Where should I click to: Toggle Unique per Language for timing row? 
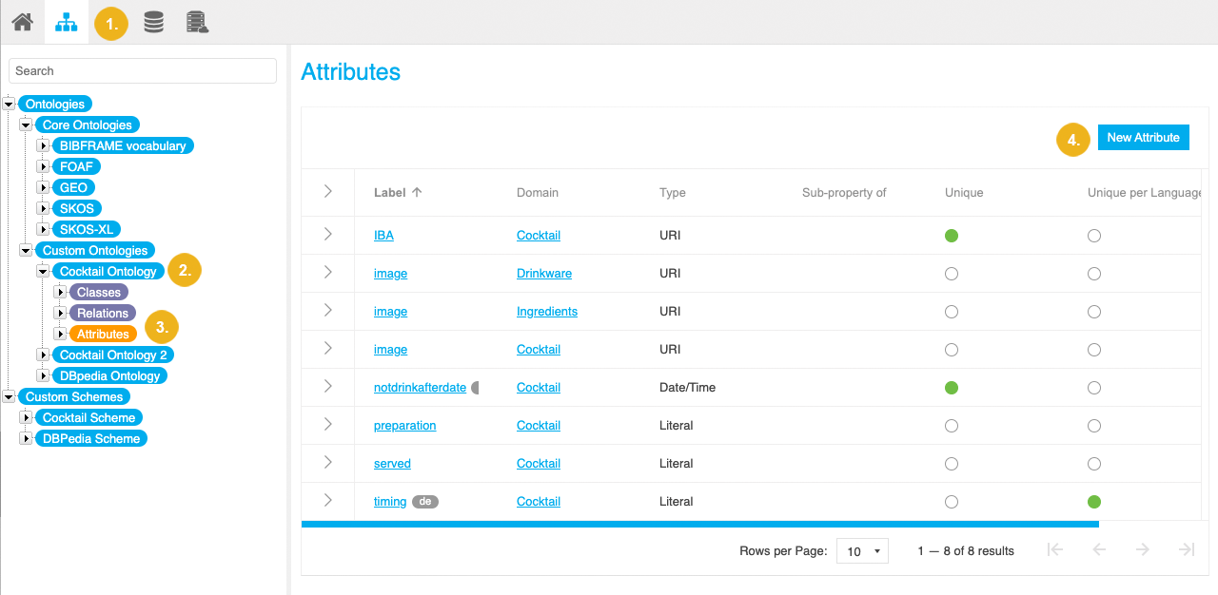click(1093, 502)
